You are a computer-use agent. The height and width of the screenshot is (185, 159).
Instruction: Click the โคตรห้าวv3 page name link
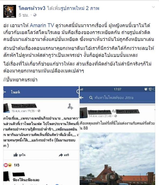(32, 8)
